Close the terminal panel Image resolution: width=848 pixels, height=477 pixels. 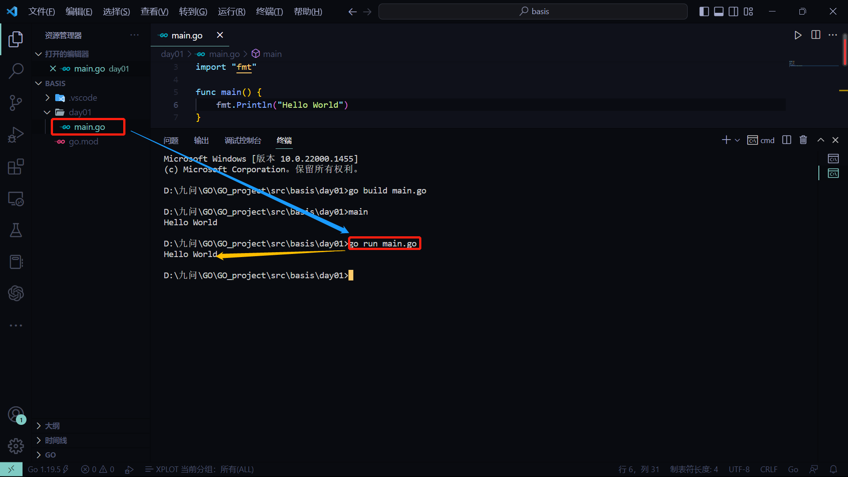click(835, 140)
